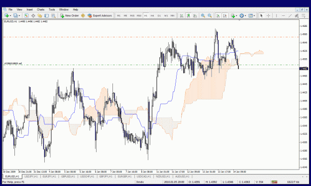Open the Tools menu
This screenshot has width=311, height=186.
pyautogui.click(x=52, y=9)
